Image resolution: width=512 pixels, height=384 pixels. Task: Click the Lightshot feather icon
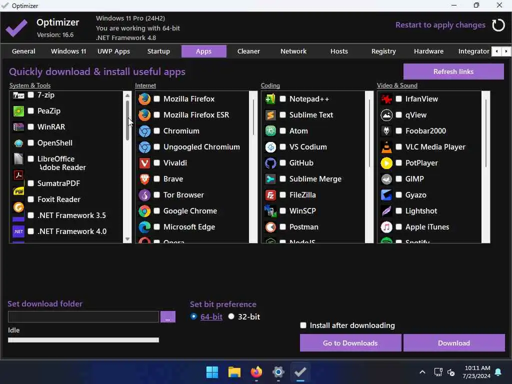click(386, 211)
